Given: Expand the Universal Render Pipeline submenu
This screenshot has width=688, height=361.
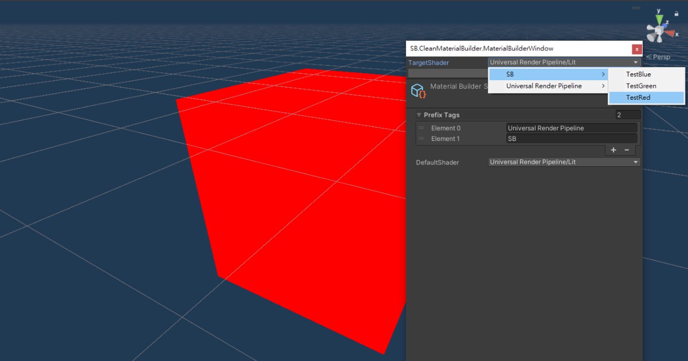Looking at the screenshot, I should pos(548,86).
